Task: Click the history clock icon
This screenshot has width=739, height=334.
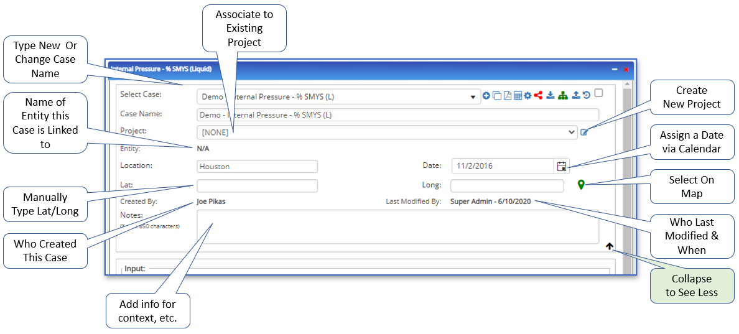Action: [x=586, y=95]
